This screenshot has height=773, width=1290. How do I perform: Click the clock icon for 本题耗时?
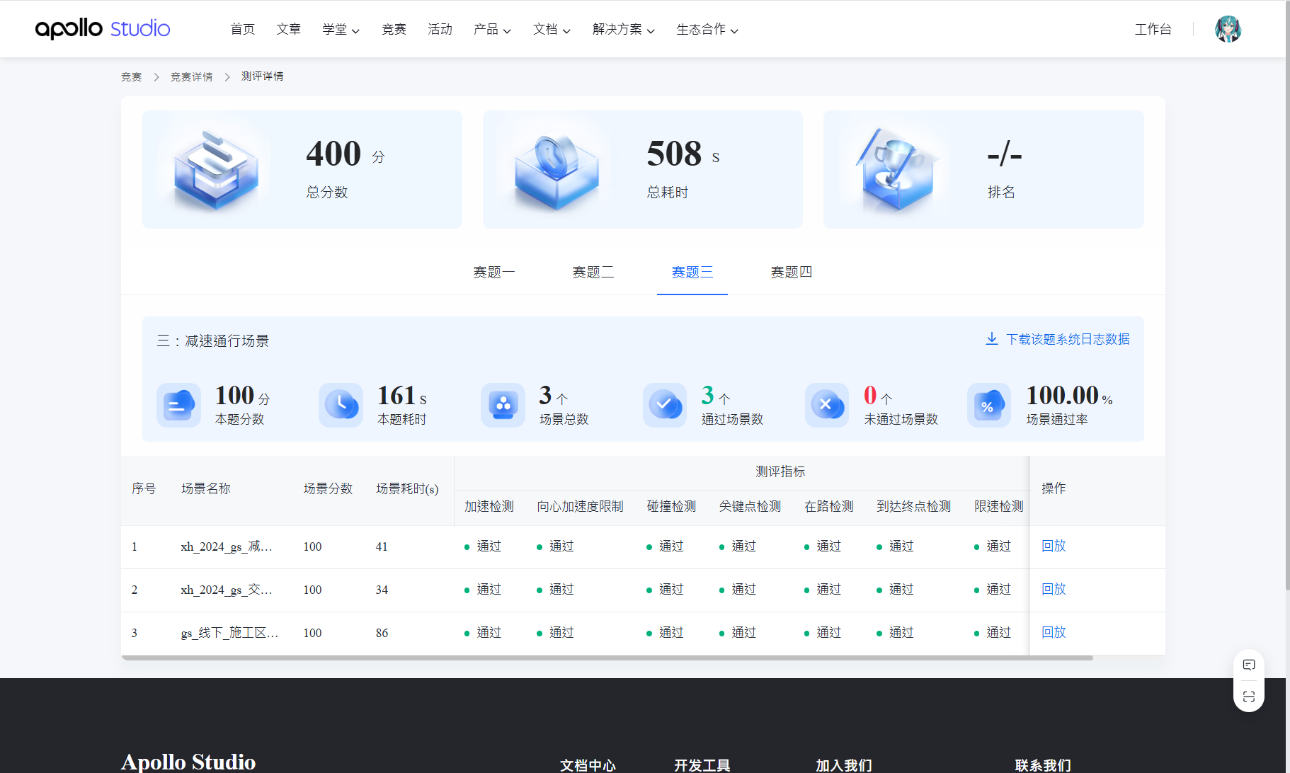pos(341,405)
